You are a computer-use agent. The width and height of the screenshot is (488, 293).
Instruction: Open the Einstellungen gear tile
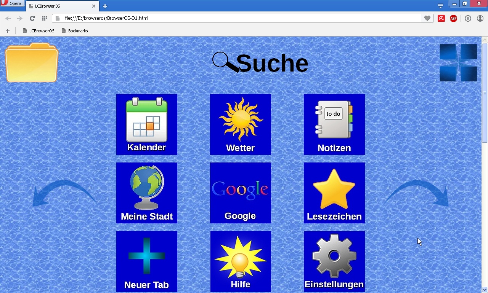(334, 261)
